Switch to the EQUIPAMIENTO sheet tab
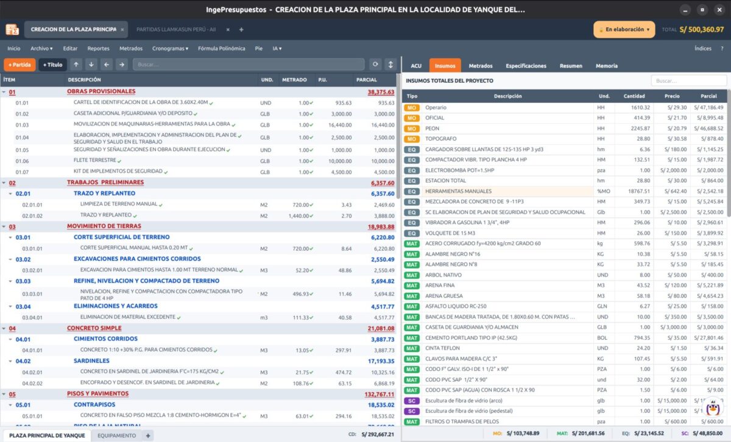 point(116,436)
